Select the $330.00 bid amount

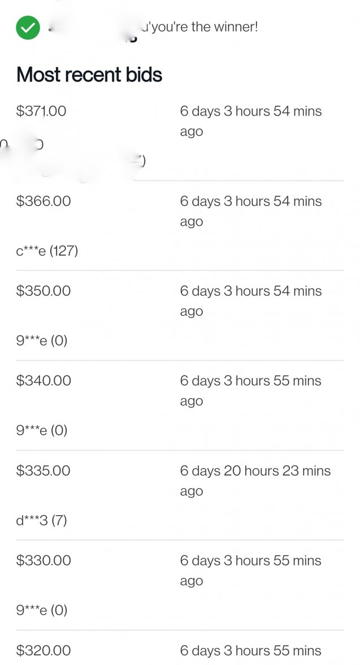(x=44, y=561)
